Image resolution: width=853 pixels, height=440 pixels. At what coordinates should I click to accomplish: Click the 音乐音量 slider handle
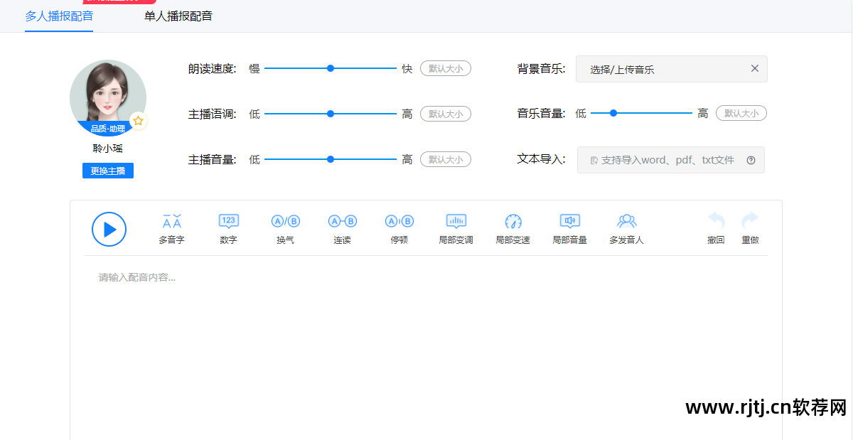(613, 113)
